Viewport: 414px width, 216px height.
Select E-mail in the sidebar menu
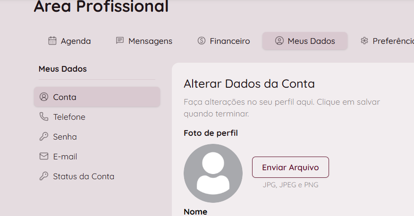point(65,157)
